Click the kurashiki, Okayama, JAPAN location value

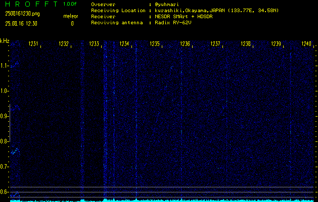(217, 11)
